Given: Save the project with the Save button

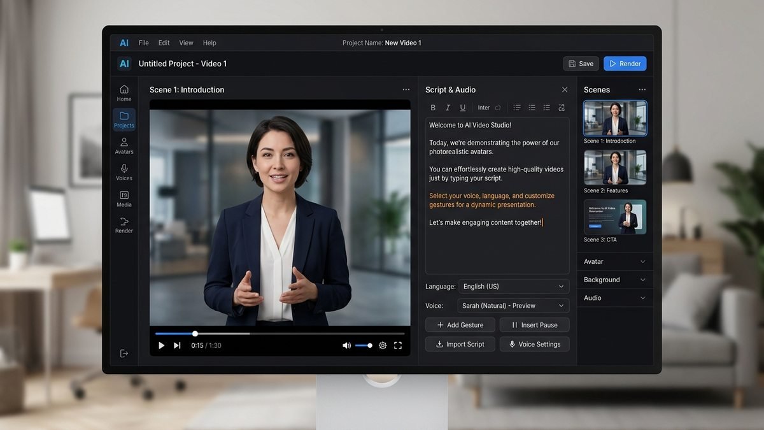Looking at the screenshot, I should (x=581, y=64).
